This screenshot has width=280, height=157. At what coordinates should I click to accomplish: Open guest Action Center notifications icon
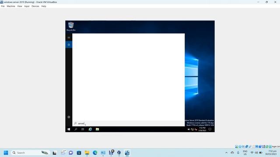tap(210, 129)
